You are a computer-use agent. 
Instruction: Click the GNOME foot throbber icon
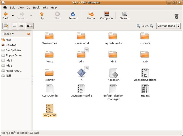point(176,16)
